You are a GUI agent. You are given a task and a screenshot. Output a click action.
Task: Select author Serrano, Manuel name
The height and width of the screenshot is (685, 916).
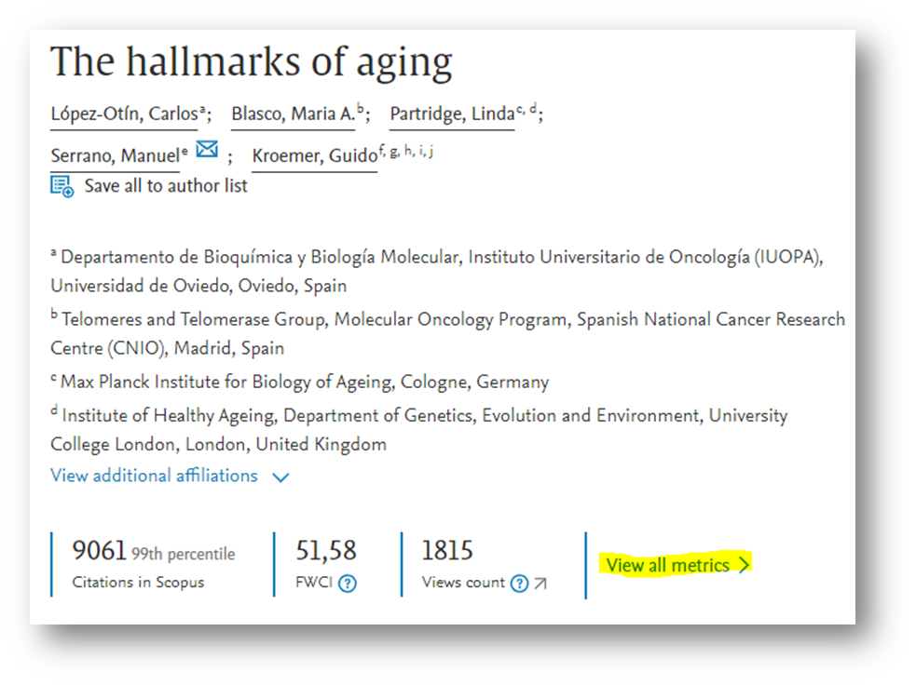(114, 156)
